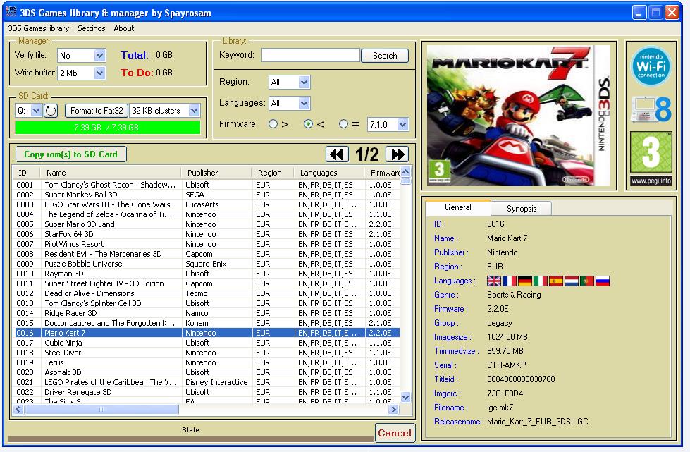
Task: Select the Puzzle Bobble Universe row
Action: coord(207,264)
